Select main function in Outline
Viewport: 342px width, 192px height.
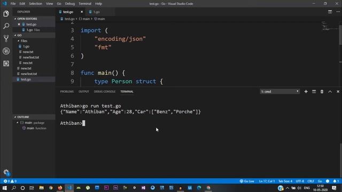(34, 128)
